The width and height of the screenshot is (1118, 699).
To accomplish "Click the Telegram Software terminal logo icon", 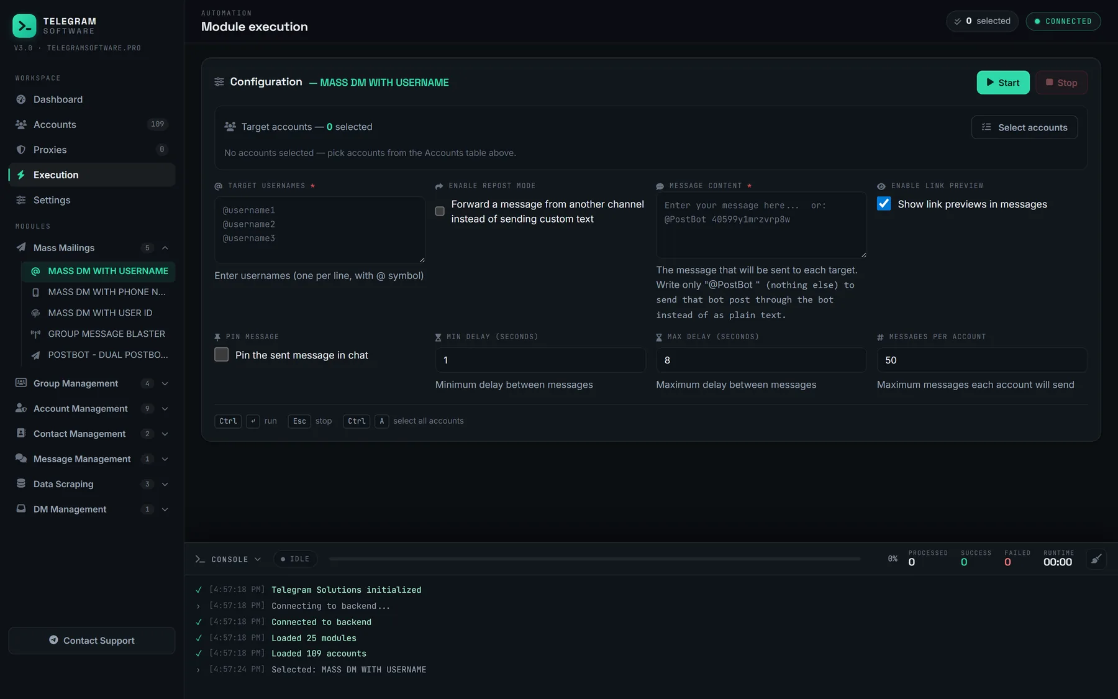I will pyautogui.click(x=24, y=25).
